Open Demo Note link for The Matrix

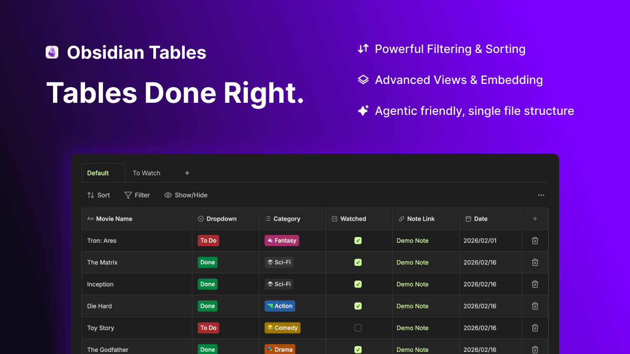coord(413,262)
